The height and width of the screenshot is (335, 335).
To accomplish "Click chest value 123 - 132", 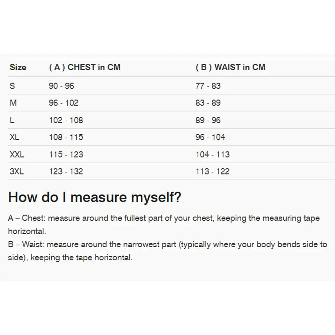I will coord(66,172).
